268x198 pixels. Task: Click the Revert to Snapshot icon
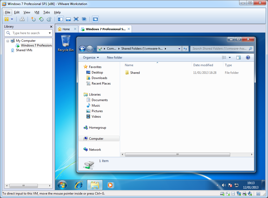(41, 19)
